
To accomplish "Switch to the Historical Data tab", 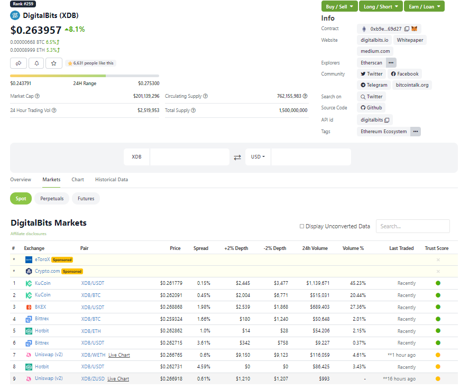I will 112,180.
